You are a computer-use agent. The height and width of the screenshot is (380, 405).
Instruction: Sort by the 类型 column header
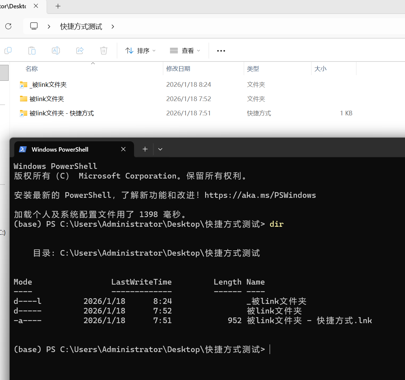(253, 69)
